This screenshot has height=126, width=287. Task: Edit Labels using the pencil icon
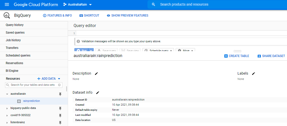coord(253,74)
